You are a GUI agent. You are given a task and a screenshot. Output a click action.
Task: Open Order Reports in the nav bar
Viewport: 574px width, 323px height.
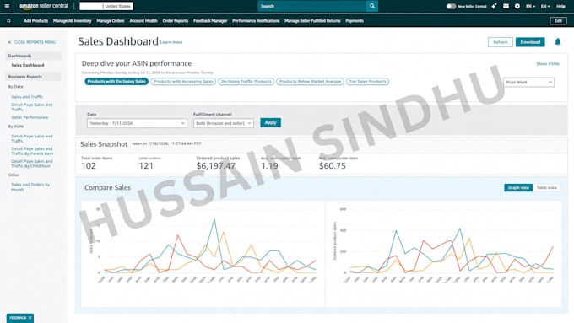click(x=176, y=21)
